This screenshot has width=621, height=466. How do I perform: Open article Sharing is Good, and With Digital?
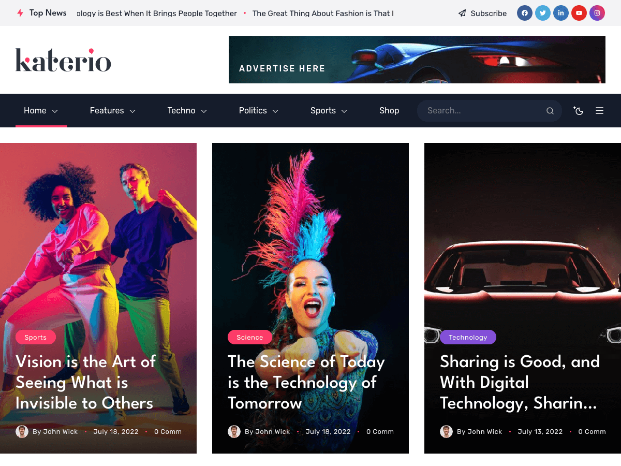[x=520, y=382]
